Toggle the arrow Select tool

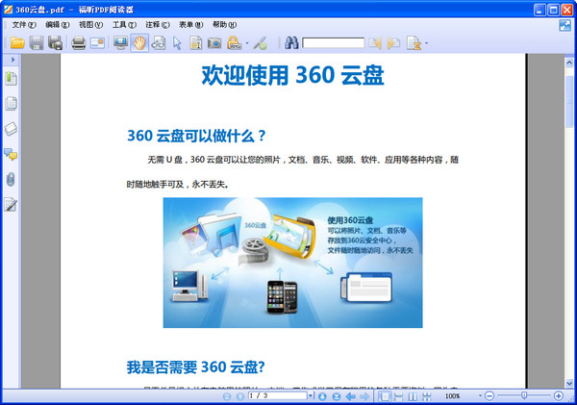tap(177, 43)
